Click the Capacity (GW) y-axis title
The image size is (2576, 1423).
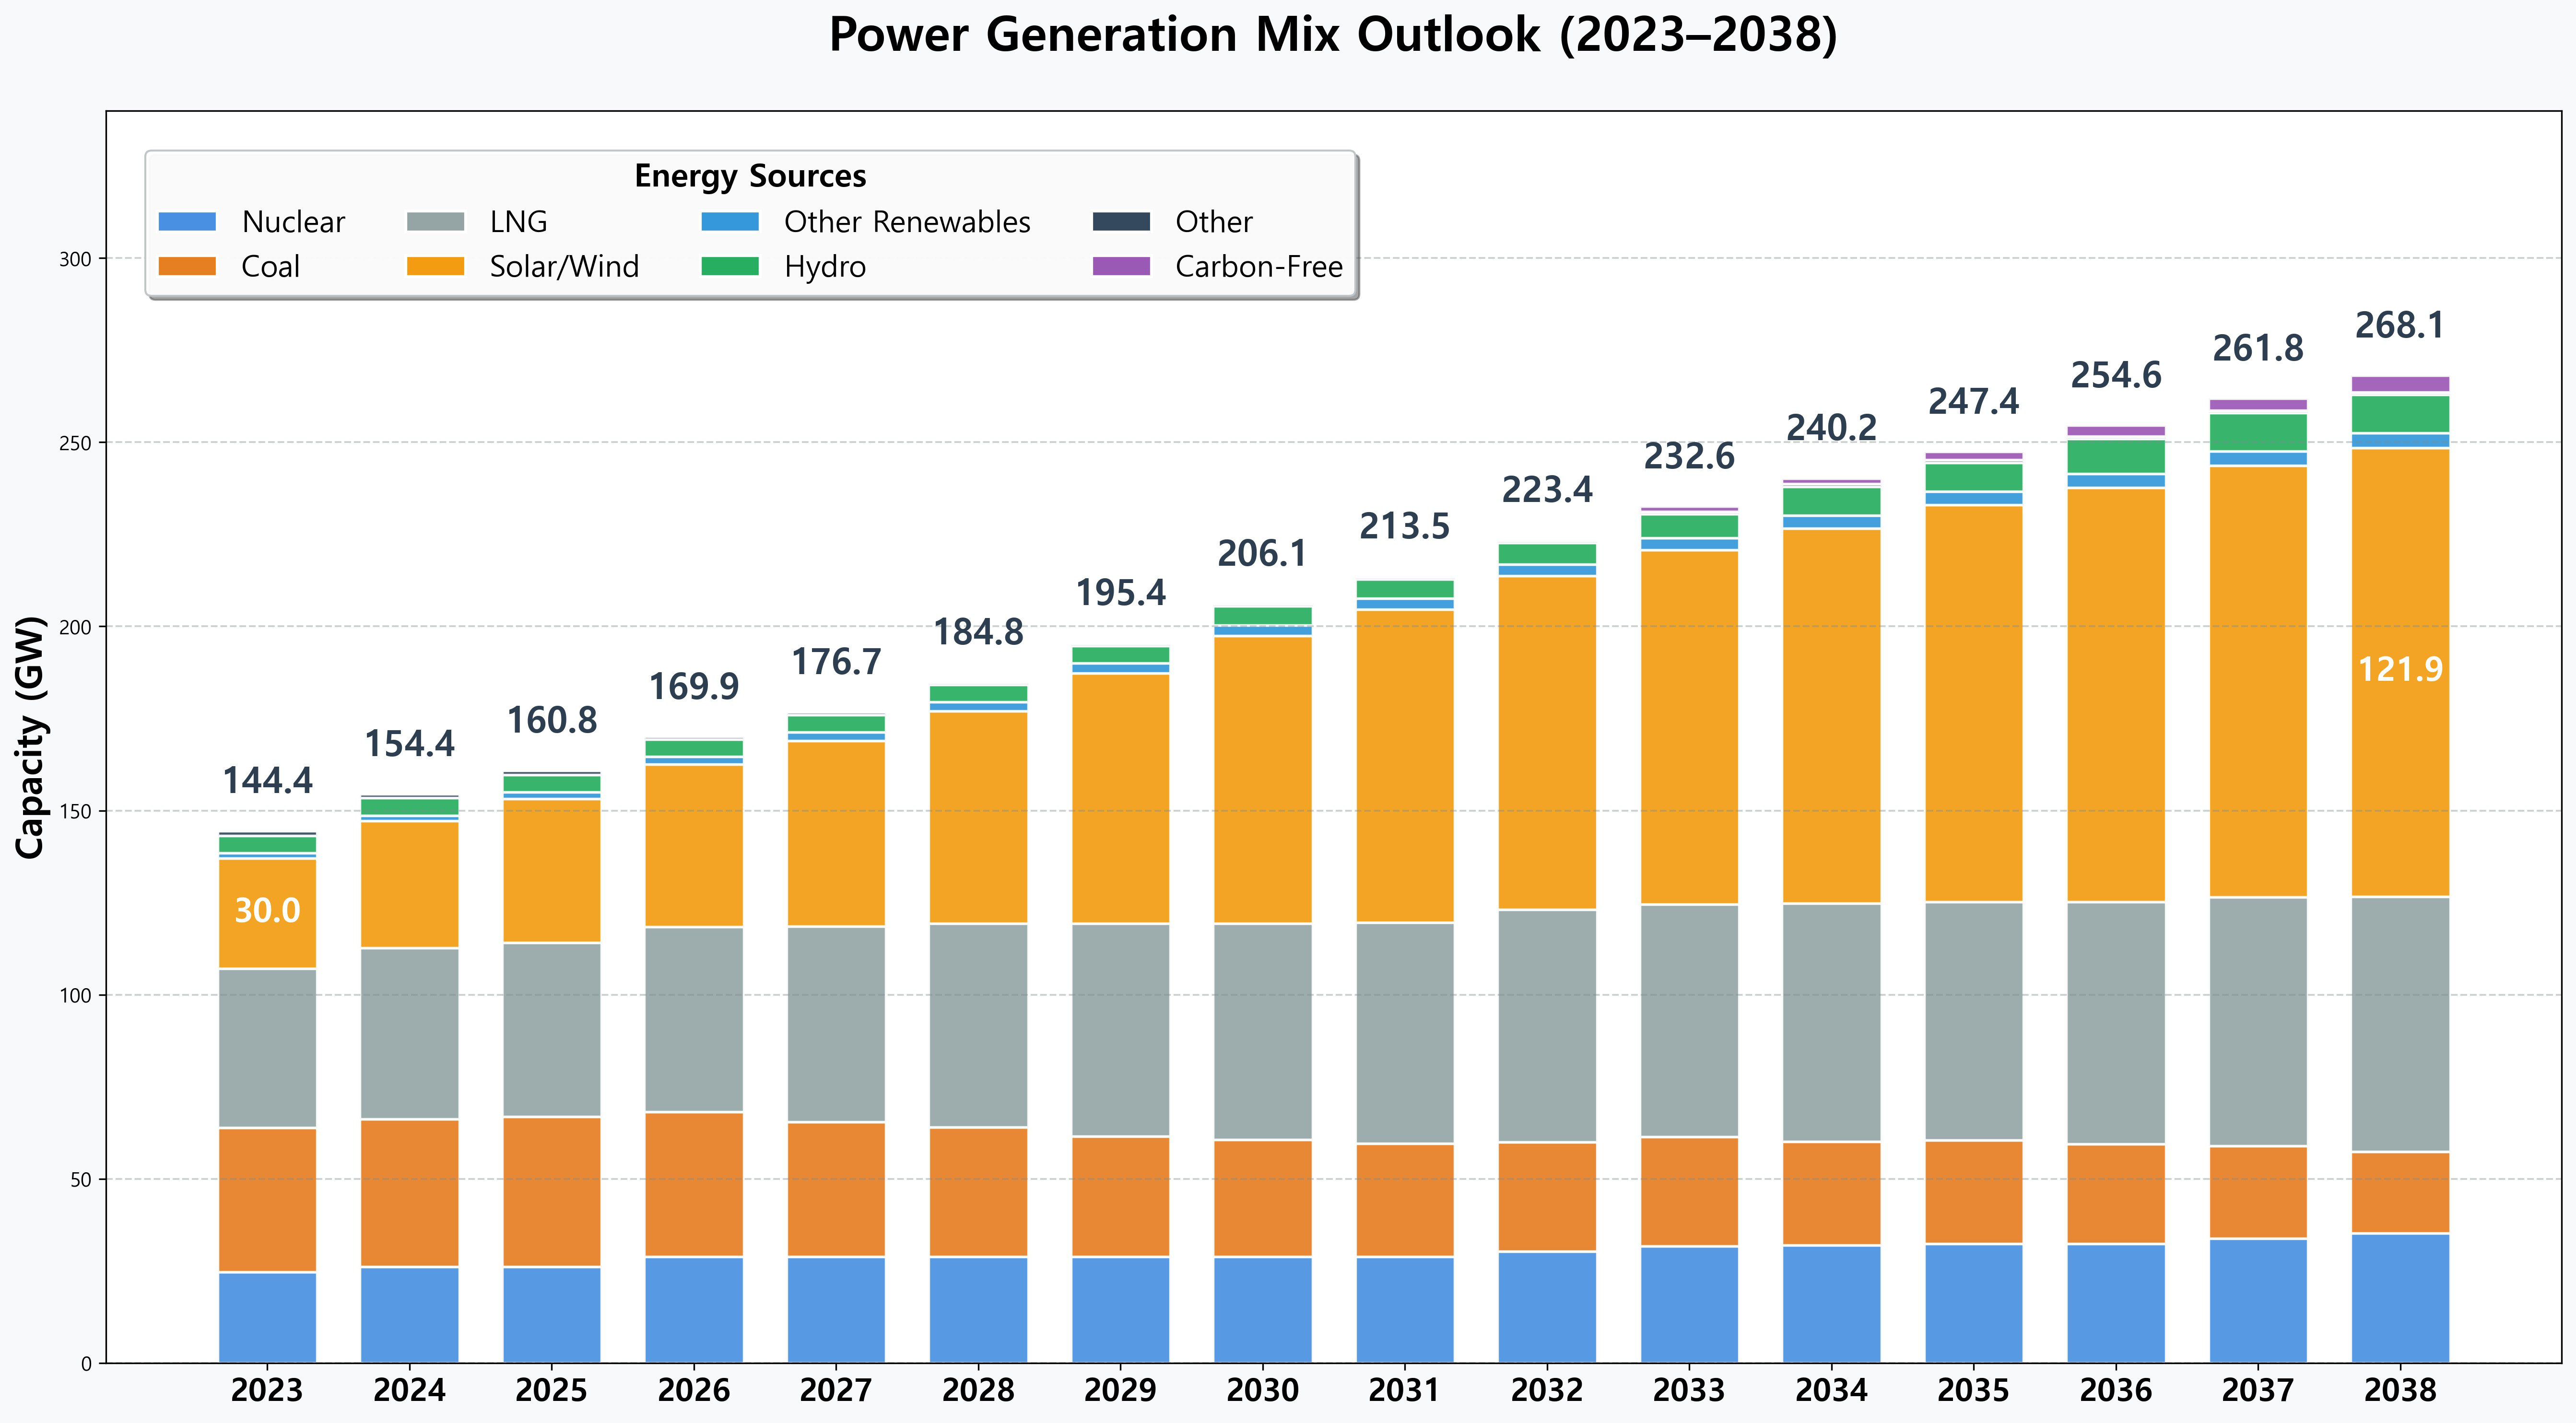pyautogui.click(x=31, y=737)
